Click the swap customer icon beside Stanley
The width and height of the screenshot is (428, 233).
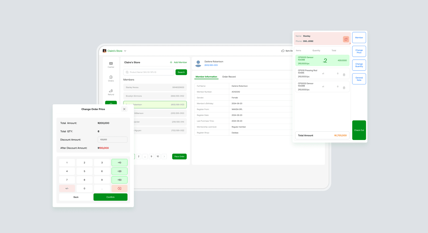coord(346,39)
